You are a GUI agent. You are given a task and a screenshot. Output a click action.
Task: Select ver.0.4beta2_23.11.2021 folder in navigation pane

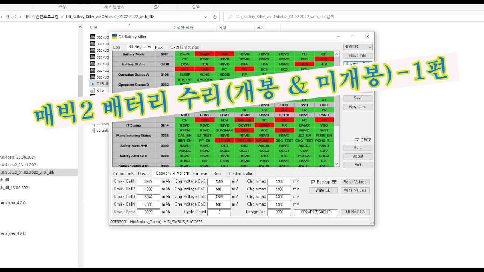point(19,165)
